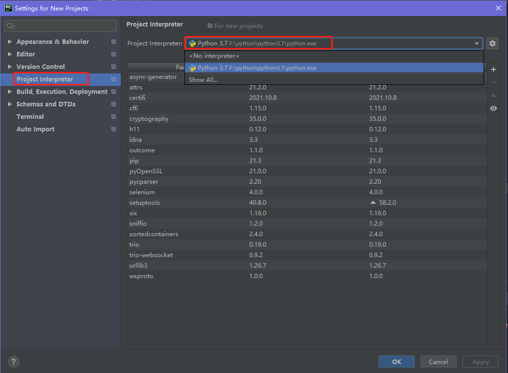Click the copy icon next to Version Control

click(x=113, y=67)
